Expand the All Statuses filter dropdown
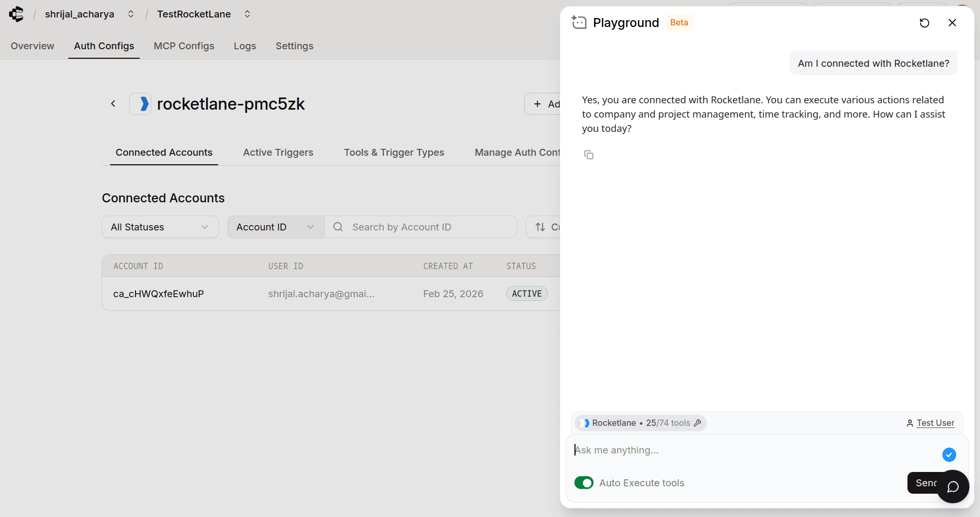The width and height of the screenshot is (980, 517). coord(160,227)
